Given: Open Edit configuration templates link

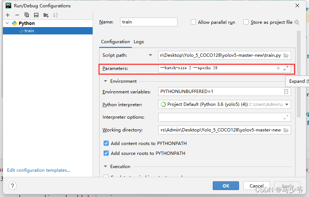Looking at the screenshot, I should tap(39, 170).
